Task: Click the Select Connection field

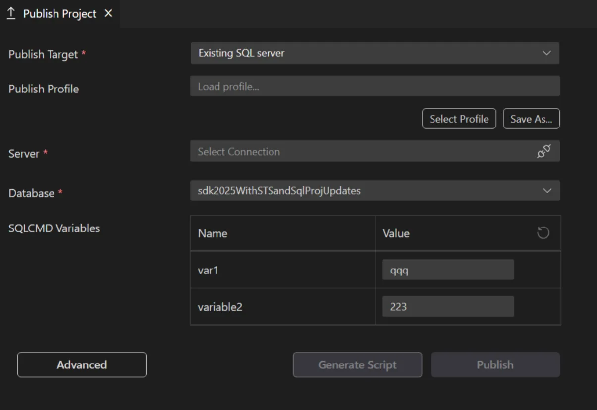Action: (347, 151)
